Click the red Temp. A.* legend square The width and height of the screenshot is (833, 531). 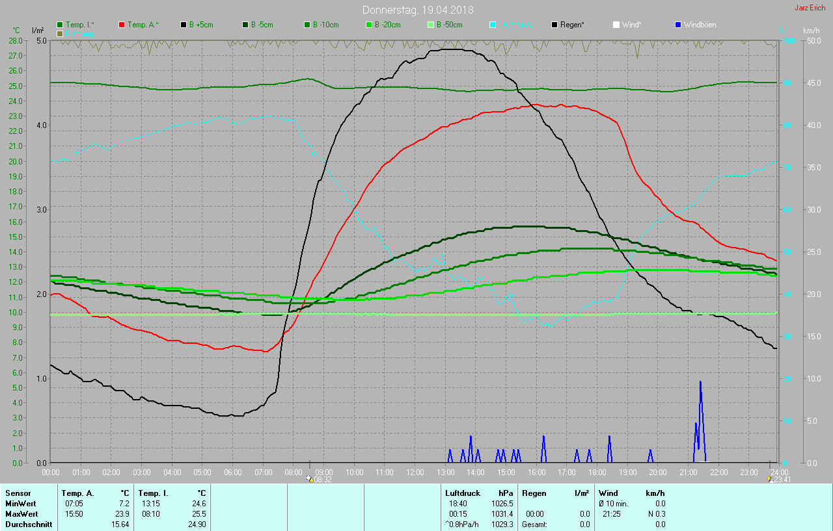tap(122, 25)
